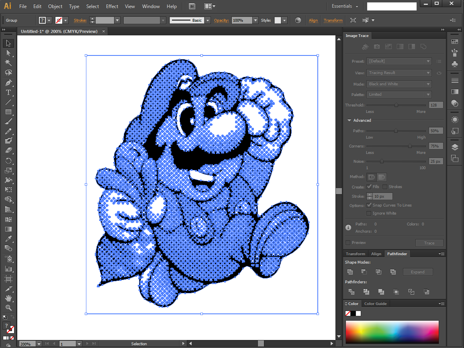
Task: Choose the Magic Wand tool
Action: (x=8, y=63)
